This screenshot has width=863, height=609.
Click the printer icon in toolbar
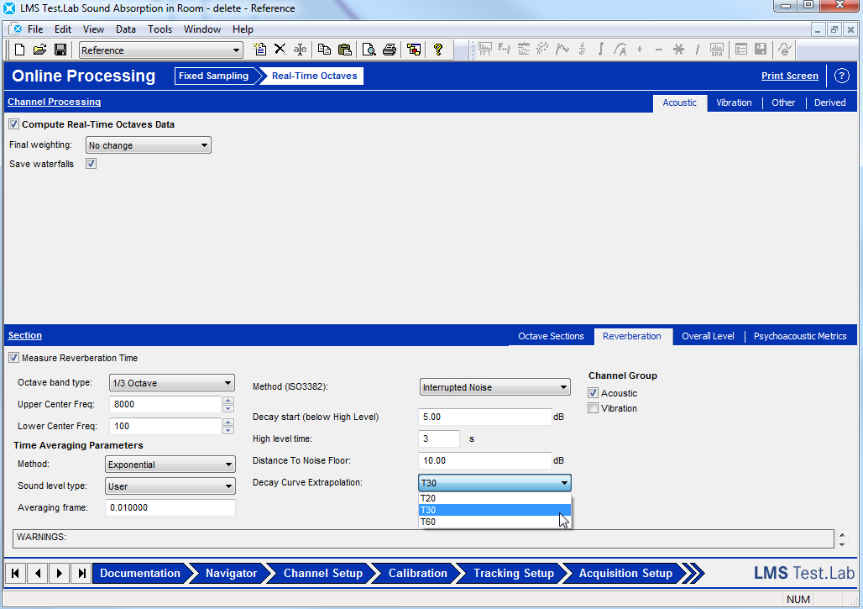(390, 50)
